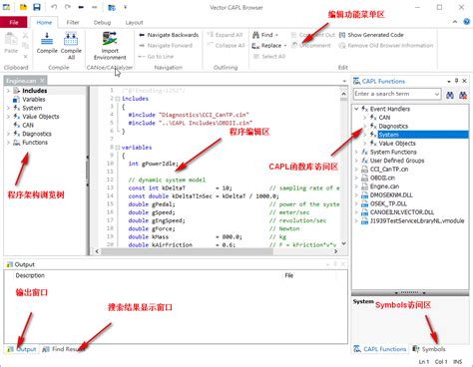Image resolution: width=473 pixels, height=367 pixels.
Task: Click the Replace button
Action: (x=269, y=46)
